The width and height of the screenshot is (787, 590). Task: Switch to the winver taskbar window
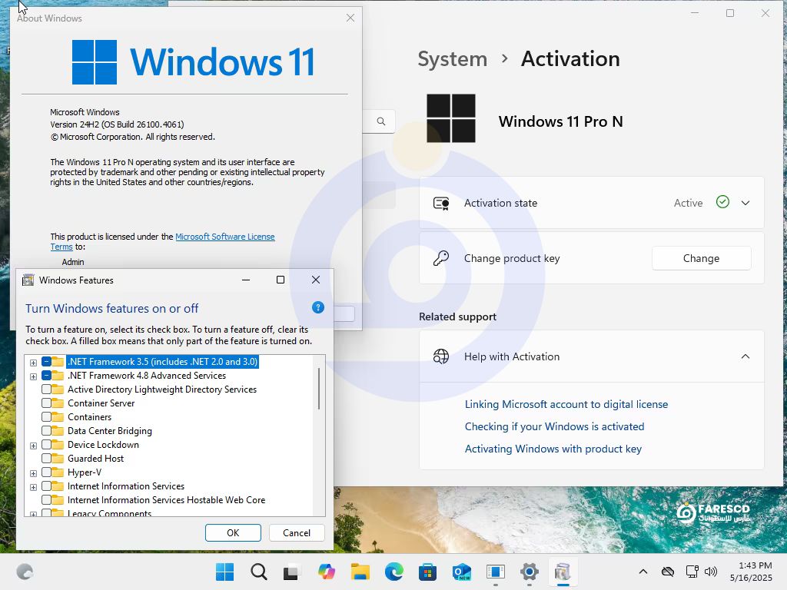496,572
